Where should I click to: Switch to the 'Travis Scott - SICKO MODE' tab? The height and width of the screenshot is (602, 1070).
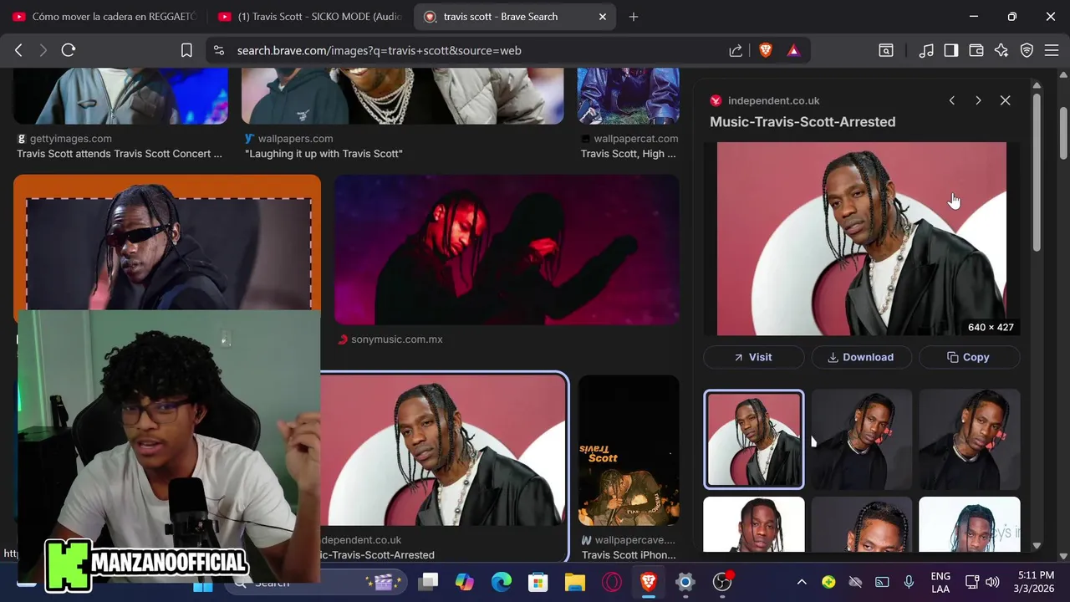point(308,17)
